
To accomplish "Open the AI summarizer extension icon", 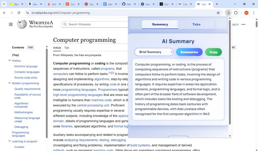I will pos(228,13).
